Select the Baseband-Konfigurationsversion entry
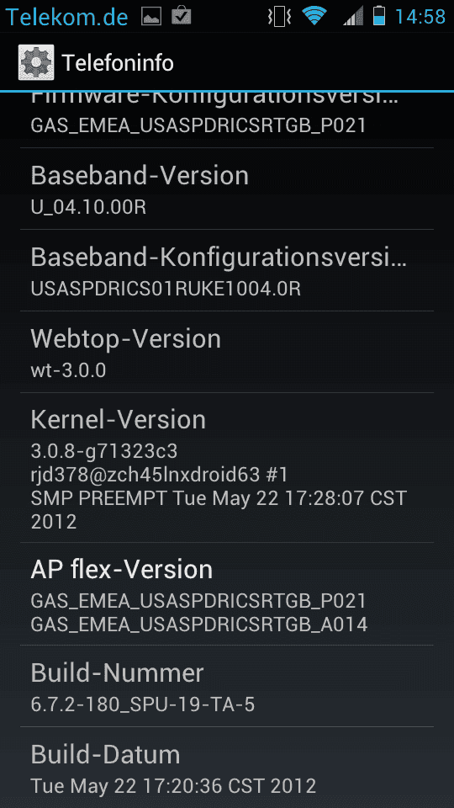This screenshot has height=808, width=454. coord(227,270)
